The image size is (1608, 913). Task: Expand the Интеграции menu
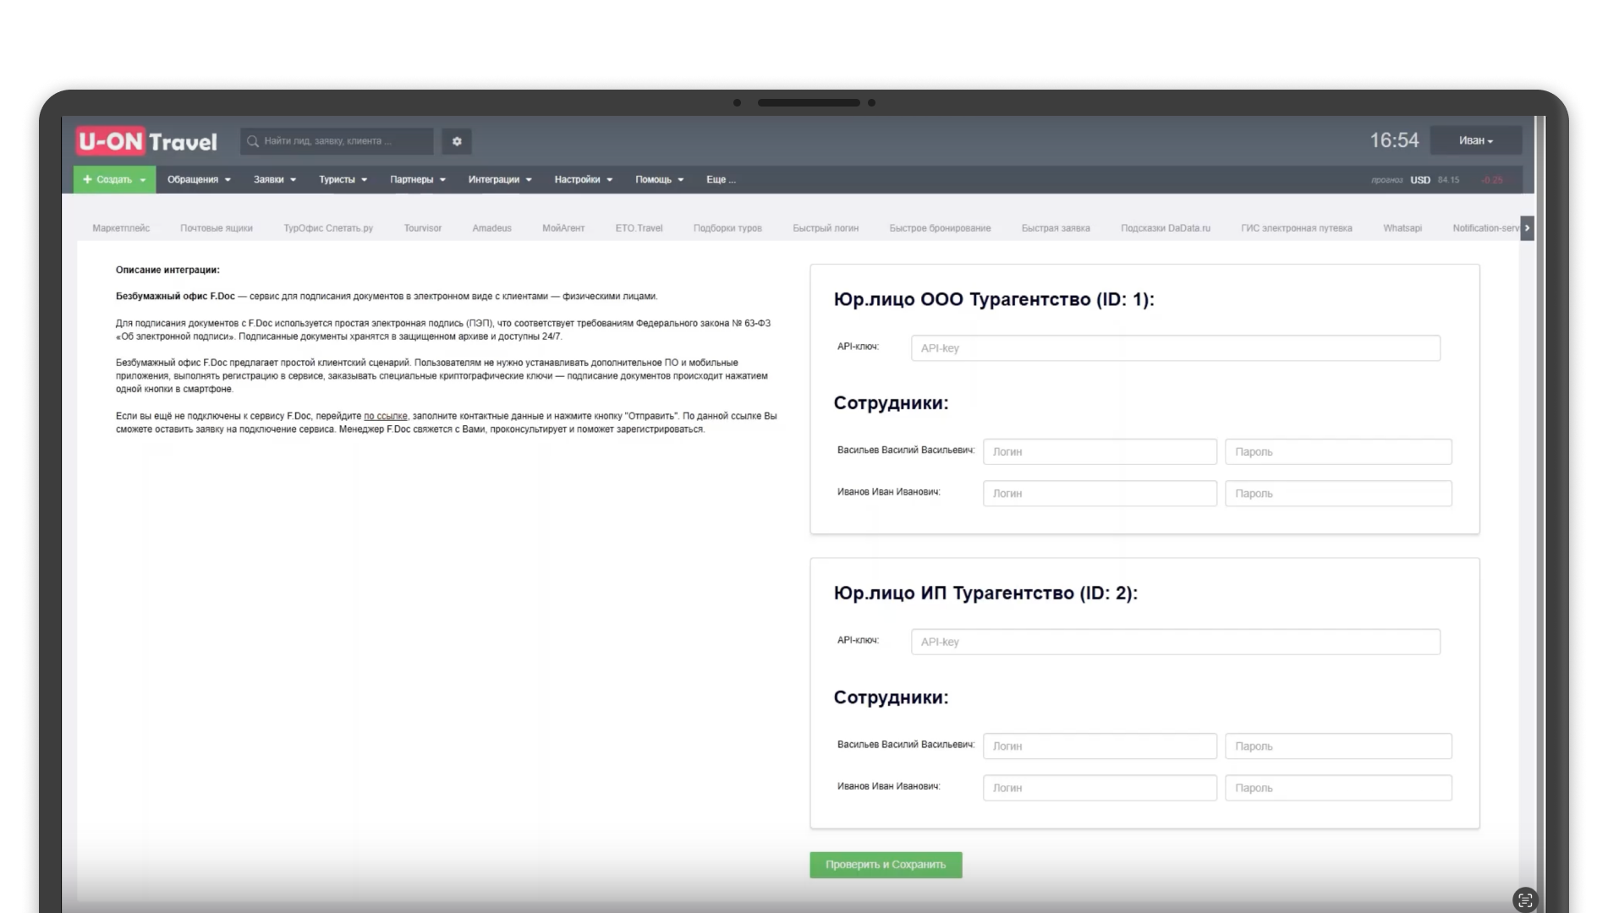point(499,179)
